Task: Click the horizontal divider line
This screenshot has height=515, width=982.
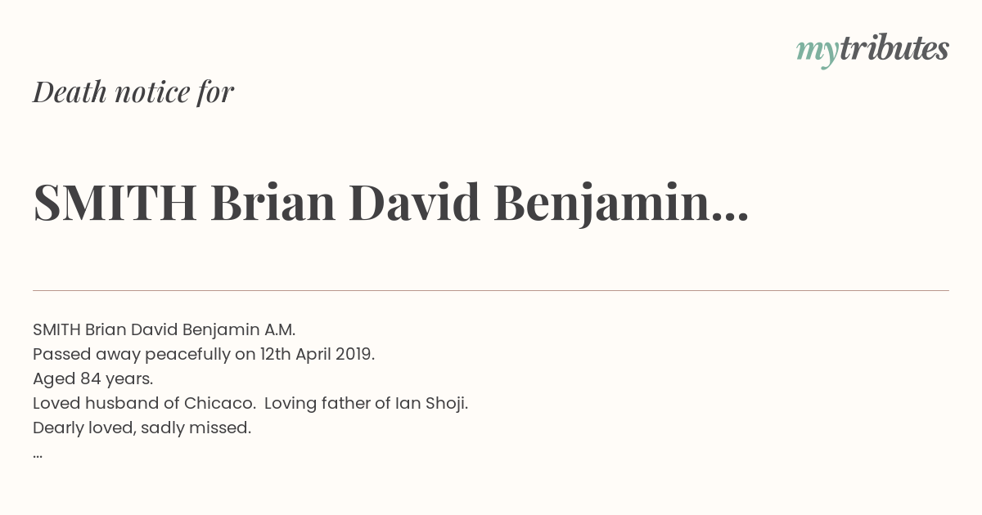Action: [x=491, y=290]
